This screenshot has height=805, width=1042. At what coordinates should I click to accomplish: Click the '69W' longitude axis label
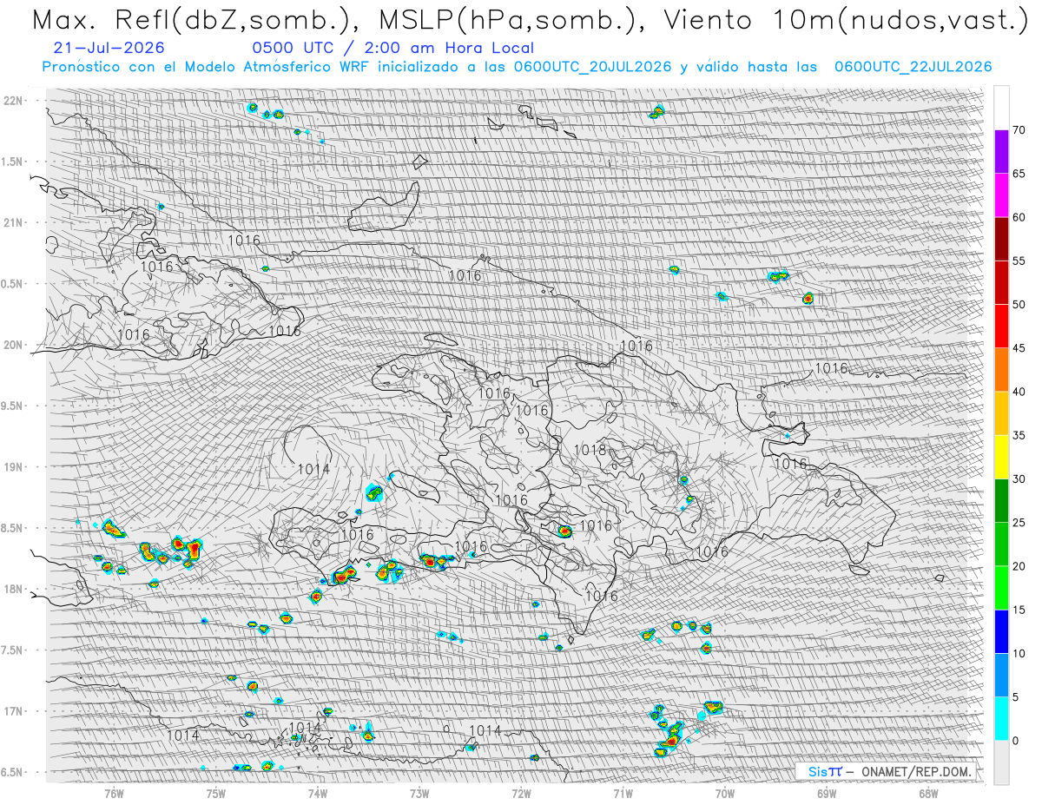826,793
